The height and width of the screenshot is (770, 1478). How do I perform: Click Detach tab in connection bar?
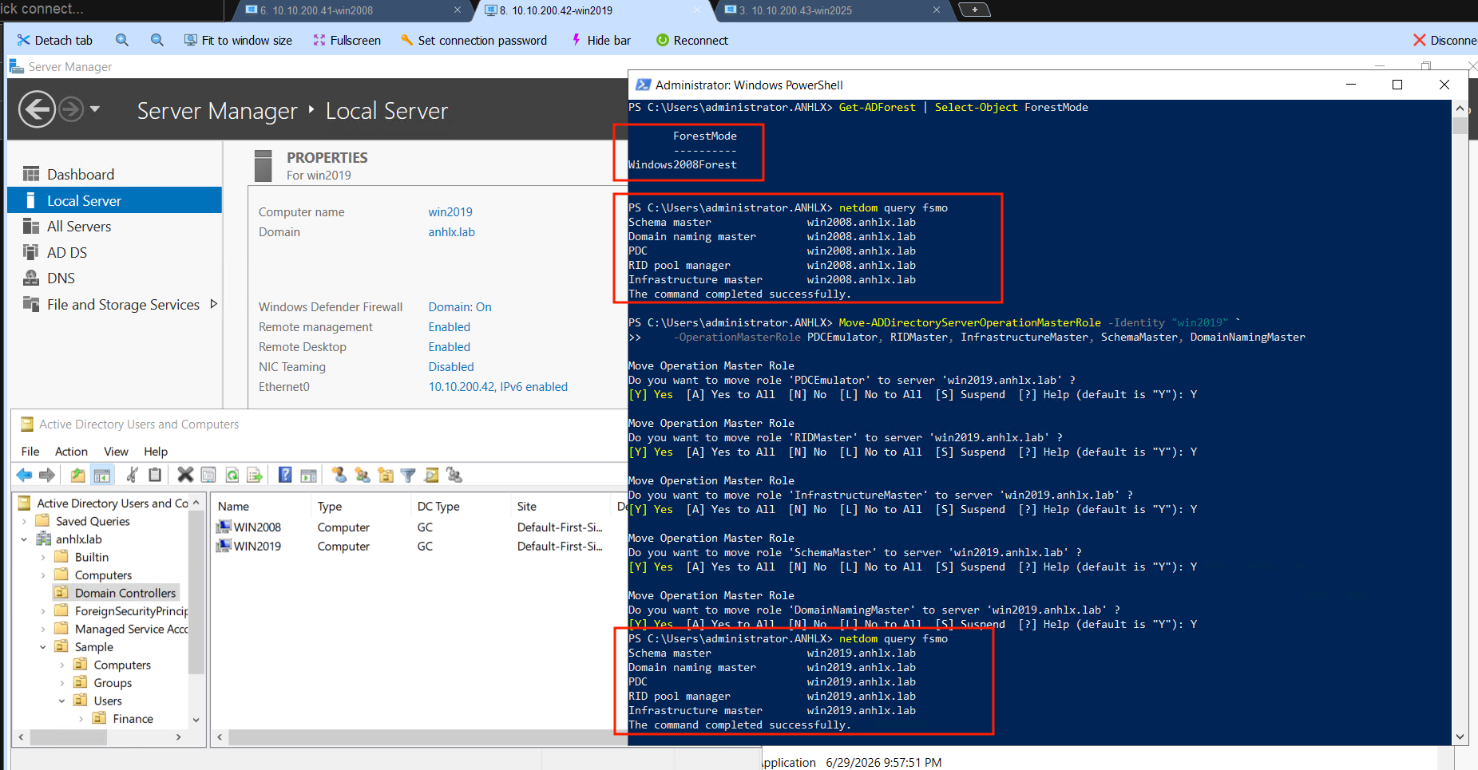[x=55, y=40]
